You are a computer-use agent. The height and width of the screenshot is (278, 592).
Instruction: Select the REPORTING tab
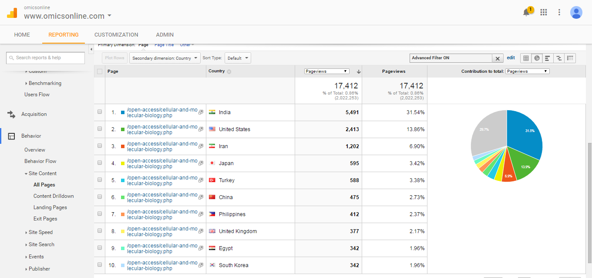pos(64,35)
